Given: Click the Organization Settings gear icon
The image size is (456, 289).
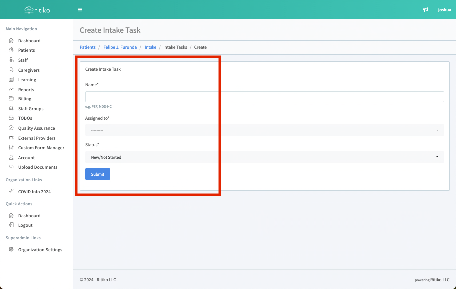Looking at the screenshot, I should pos(11,250).
